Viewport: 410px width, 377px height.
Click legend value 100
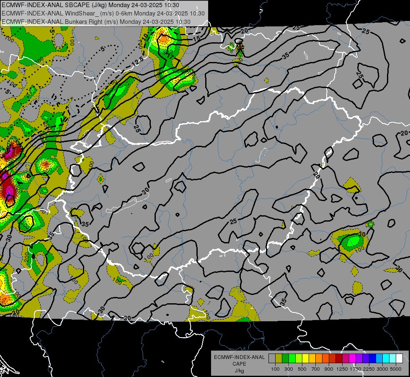pos(275,369)
